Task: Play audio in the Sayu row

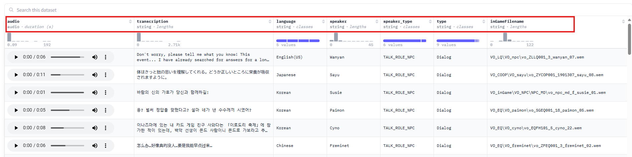Action: tap(16, 75)
